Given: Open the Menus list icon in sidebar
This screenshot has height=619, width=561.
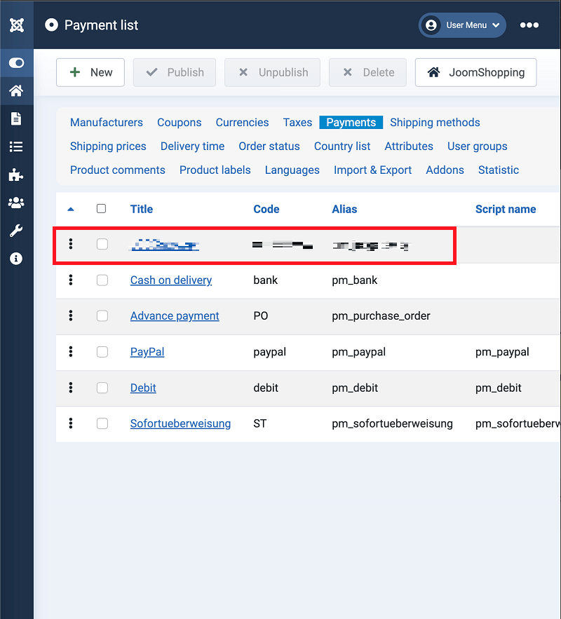Looking at the screenshot, I should coord(17,147).
